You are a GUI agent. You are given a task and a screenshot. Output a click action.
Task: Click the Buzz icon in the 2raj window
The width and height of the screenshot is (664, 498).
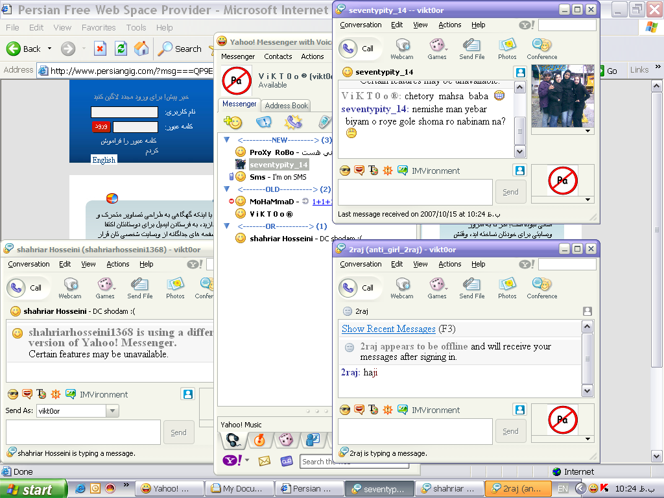[x=388, y=410]
